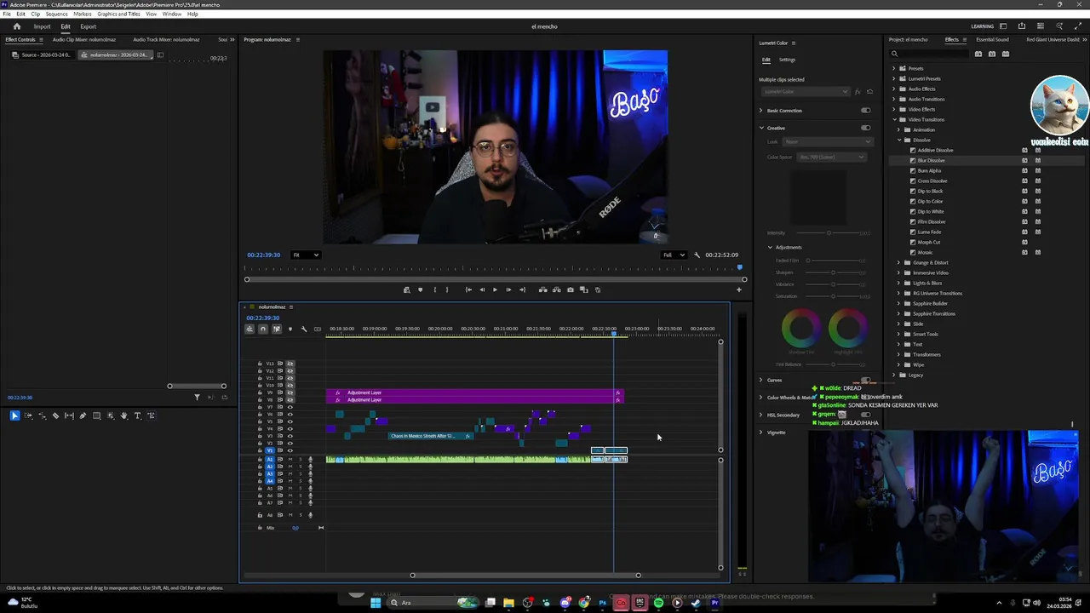Image resolution: width=1090 pixels, height=613 pixels.
Task: Click the Effects panel search field
Action: [928, 54]
